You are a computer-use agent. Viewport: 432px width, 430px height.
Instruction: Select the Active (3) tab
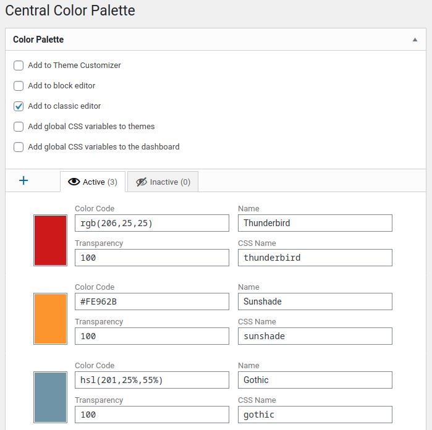pyautogui.click(x=93, y=182)
